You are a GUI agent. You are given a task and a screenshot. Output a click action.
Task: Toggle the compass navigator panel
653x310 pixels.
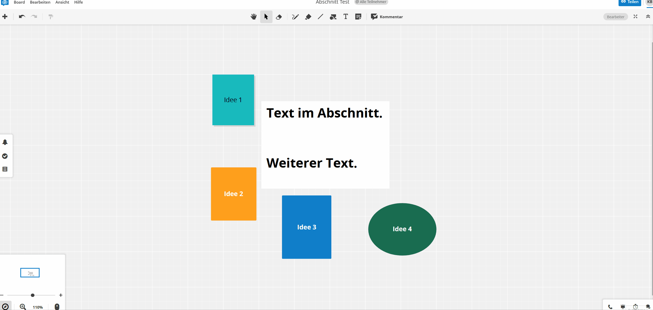5,307
